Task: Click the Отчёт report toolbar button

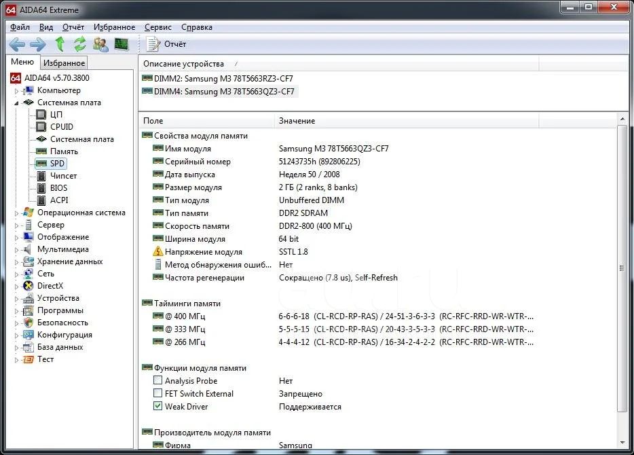Action: coord(166,44)
